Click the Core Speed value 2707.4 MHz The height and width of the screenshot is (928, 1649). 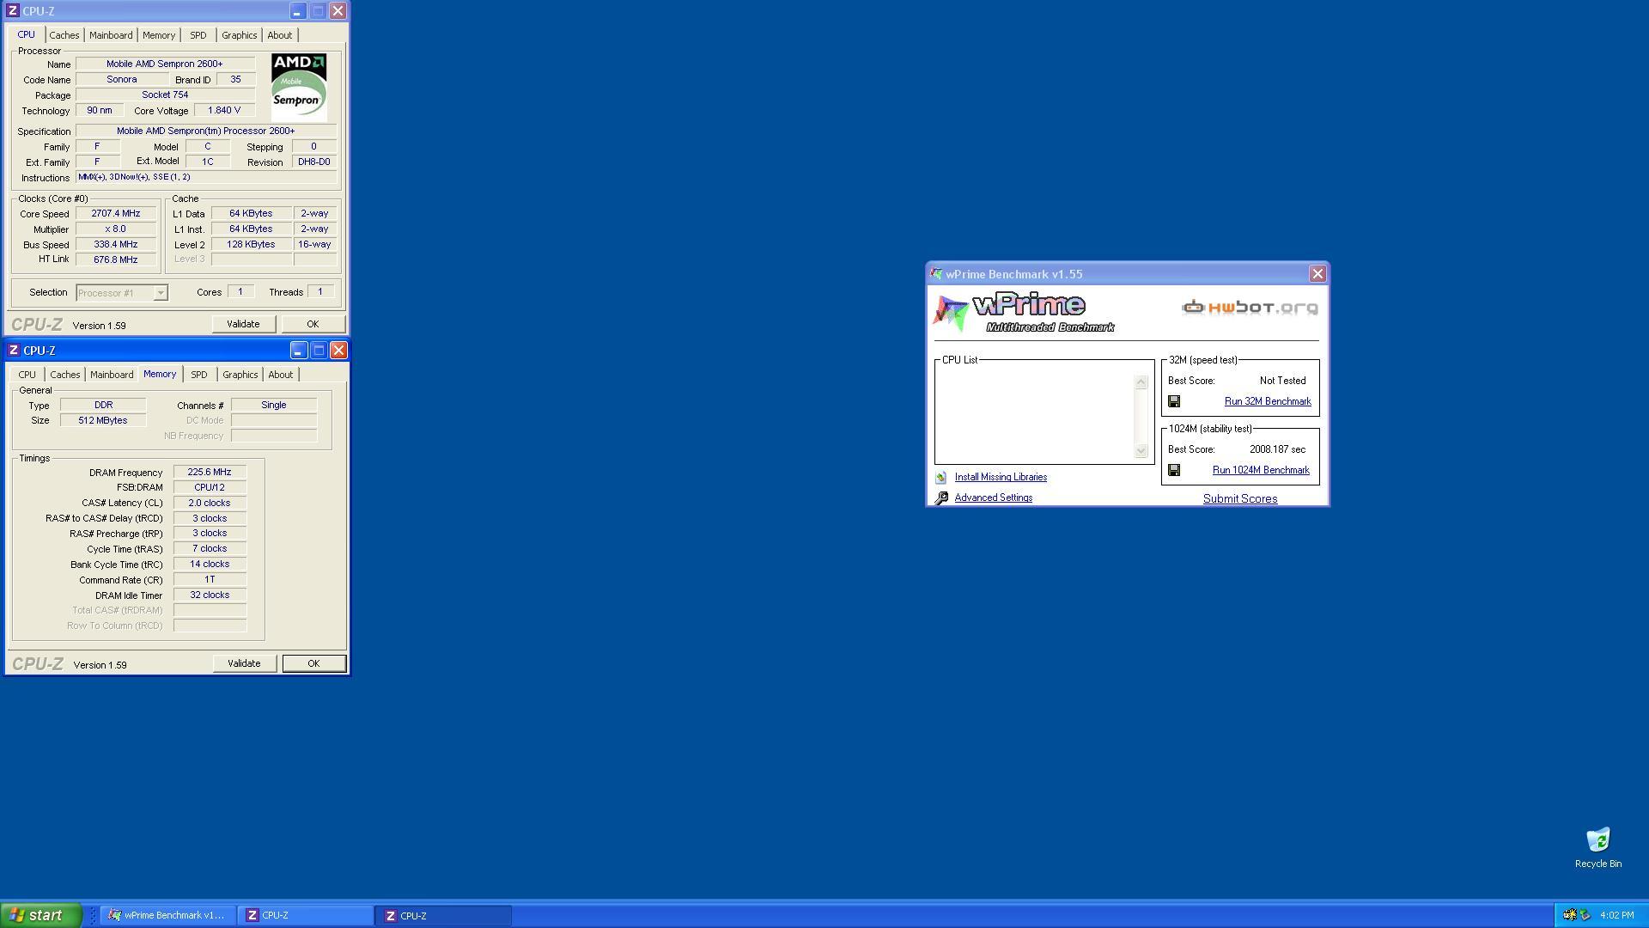coord(116,213)
